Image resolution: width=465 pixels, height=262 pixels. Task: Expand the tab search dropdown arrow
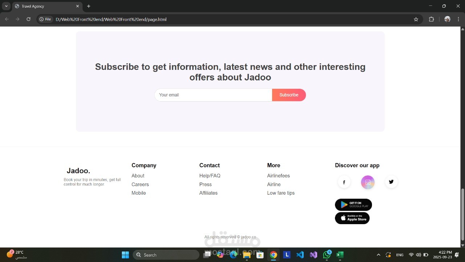pos(6,6)
